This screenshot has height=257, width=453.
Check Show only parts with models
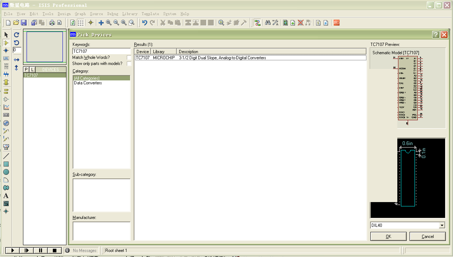pos(129,64)
